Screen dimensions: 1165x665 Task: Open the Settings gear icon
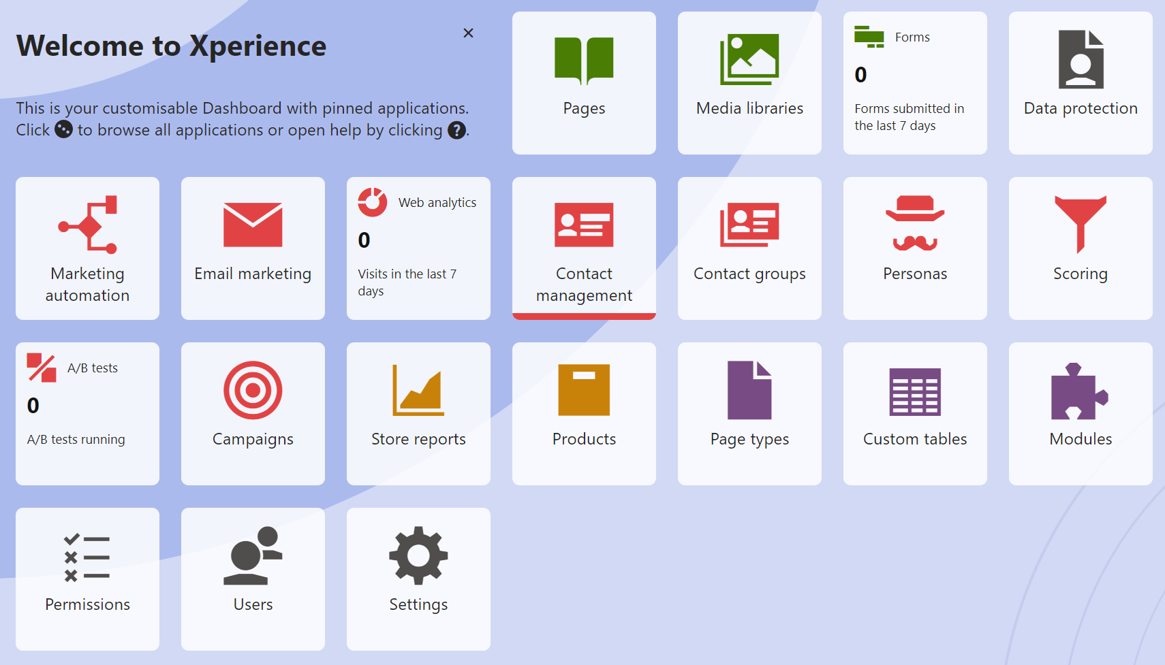[x=418, y=555]
